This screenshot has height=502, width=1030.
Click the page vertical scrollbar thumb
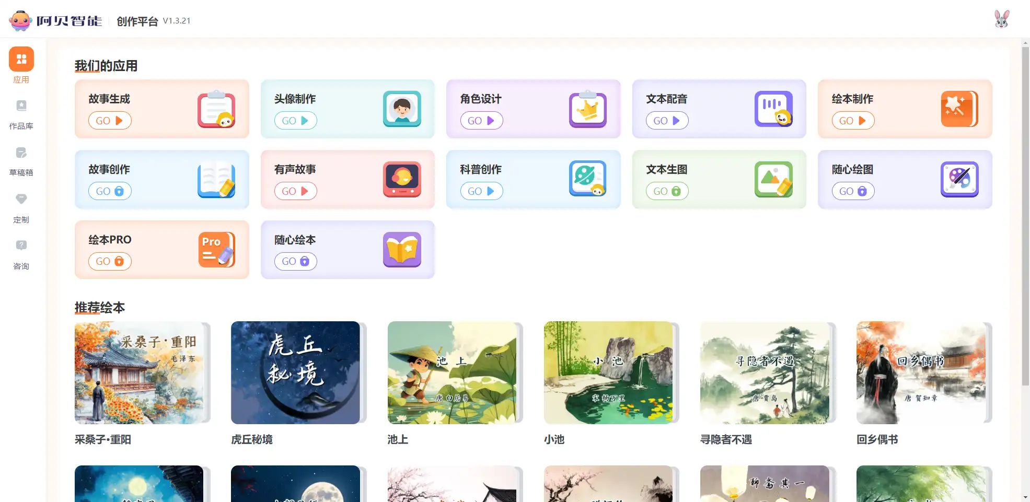click(1025, 216)
